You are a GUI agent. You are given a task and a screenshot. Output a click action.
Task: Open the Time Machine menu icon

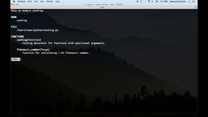(x=141, y=1)
